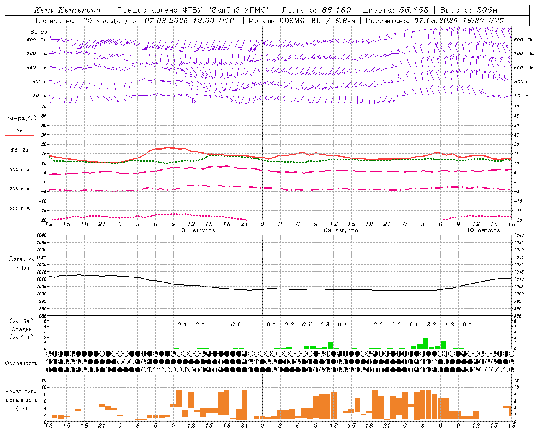536x429 pixels.
Task: Click the 'Облачность' cloudiness label
Action: tap(21, 364)
